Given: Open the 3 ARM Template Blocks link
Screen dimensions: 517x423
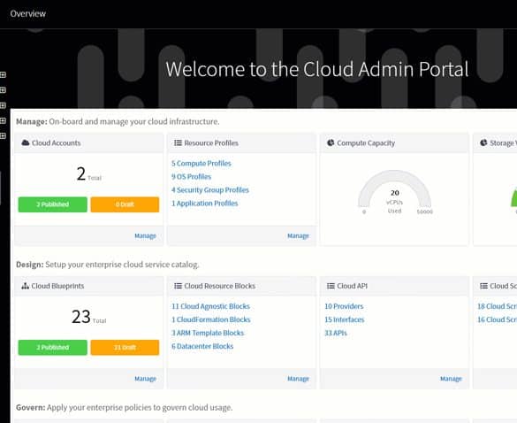Looking at the screenshot, I should point(208,333).
